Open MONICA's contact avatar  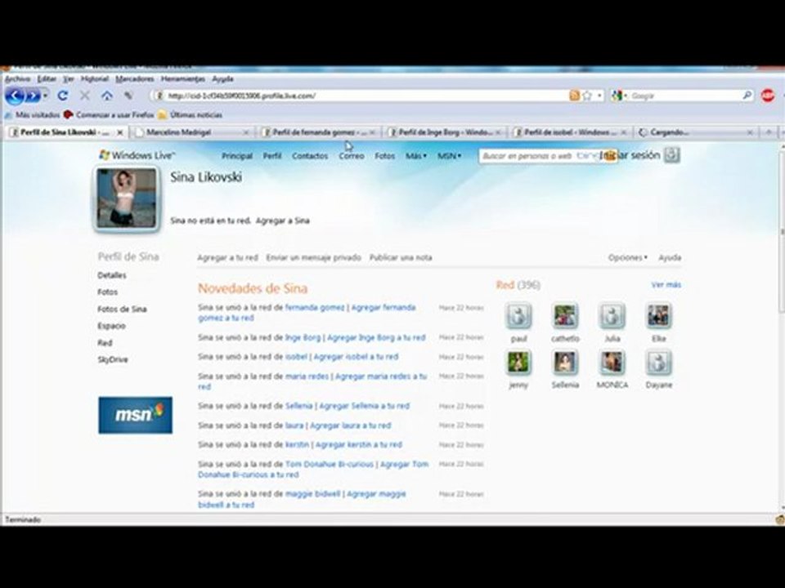(x=612, y=363)
